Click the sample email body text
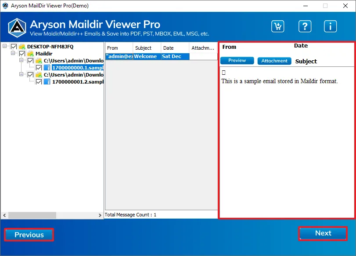Image resolution: width=356 pixels, height=256 pixels. [x=280, y=81]
